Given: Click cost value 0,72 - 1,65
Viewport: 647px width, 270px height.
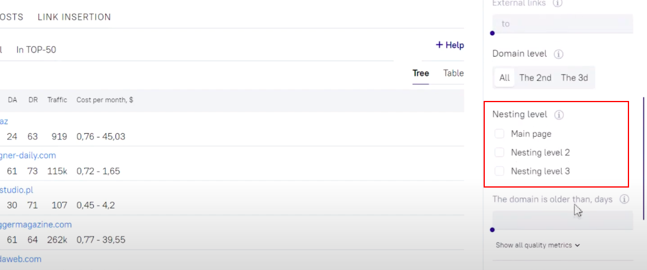Looking at the screenshot, I should 98,171.
